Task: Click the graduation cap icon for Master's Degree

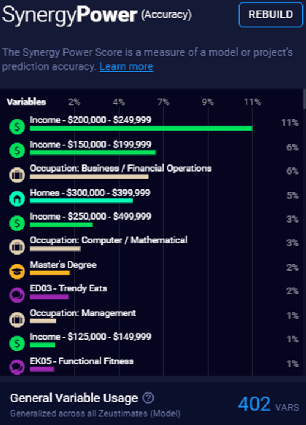Action: click(x=17, y=271)
